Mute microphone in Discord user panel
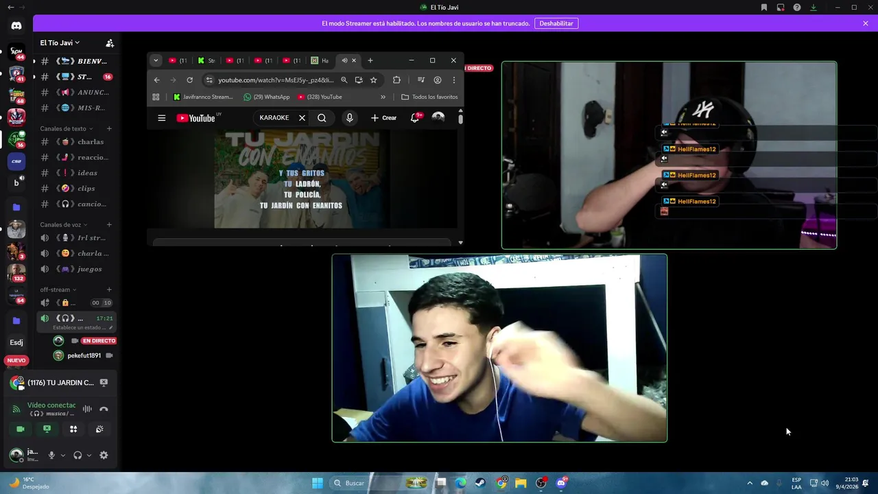The image size is (878, 494). 51,455
